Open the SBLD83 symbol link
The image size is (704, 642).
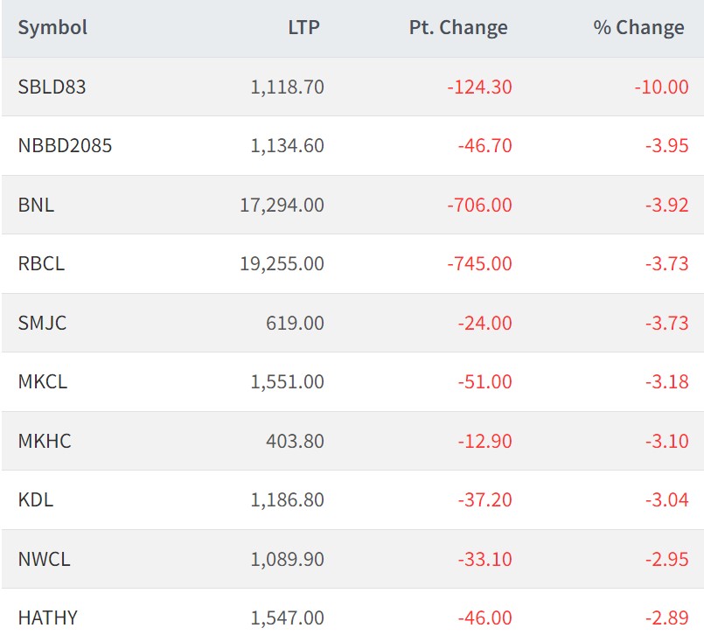(x=52, y=87)
